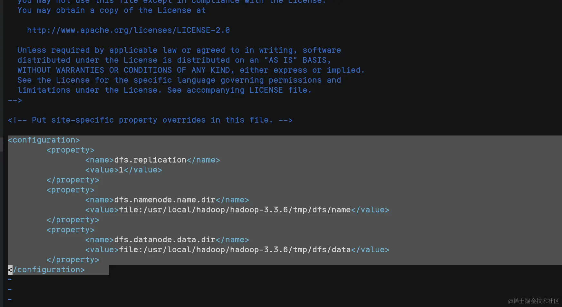Click "distributed under the License" comment line

[x=174, y=60]
